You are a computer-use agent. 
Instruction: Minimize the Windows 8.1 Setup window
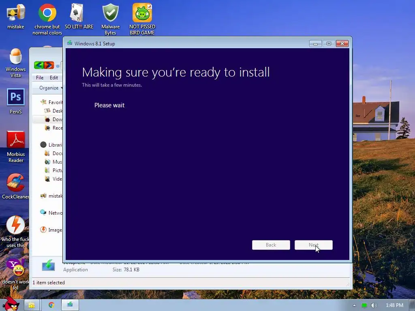point(315,43)
